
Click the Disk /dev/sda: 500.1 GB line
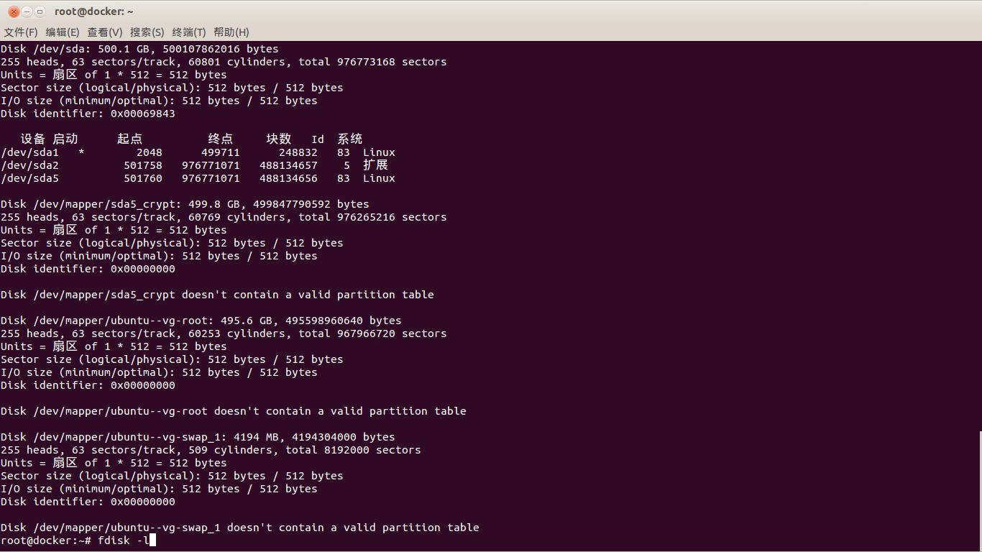(x=139, y=49)
